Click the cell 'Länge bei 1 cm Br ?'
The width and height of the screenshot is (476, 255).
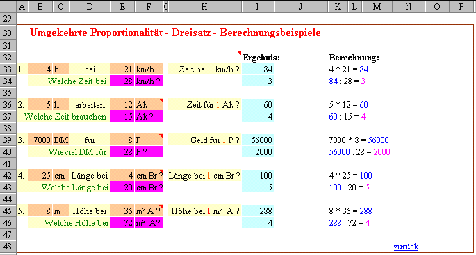(x=204, y=176)
